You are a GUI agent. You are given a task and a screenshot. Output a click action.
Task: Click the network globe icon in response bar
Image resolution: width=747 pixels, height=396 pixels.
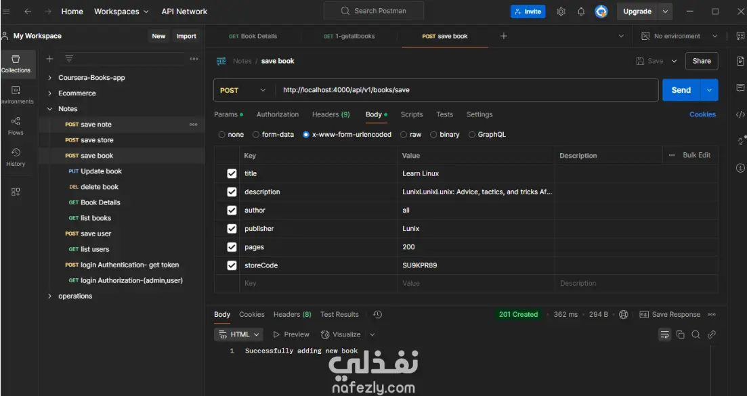[x=623, y=314]
